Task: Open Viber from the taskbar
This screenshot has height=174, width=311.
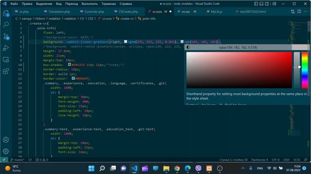Action: pyautogui.click(x=198, y=168)
